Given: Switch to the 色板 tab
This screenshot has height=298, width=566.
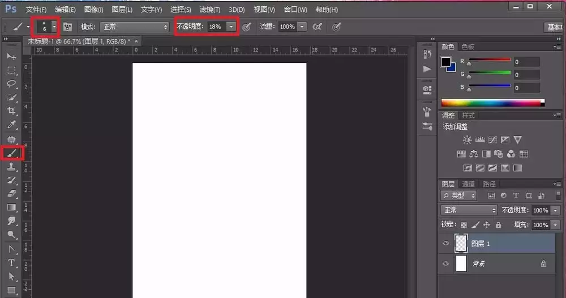Looking at the screenshot, I should point(468,46).
